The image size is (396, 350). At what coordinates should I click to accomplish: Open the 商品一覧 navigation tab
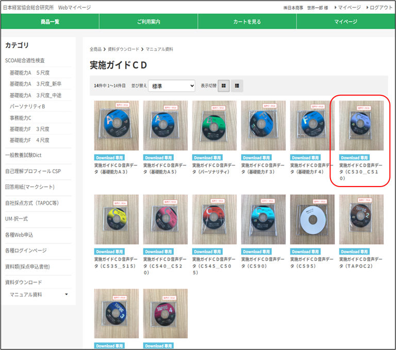click(x=49, y=22)
